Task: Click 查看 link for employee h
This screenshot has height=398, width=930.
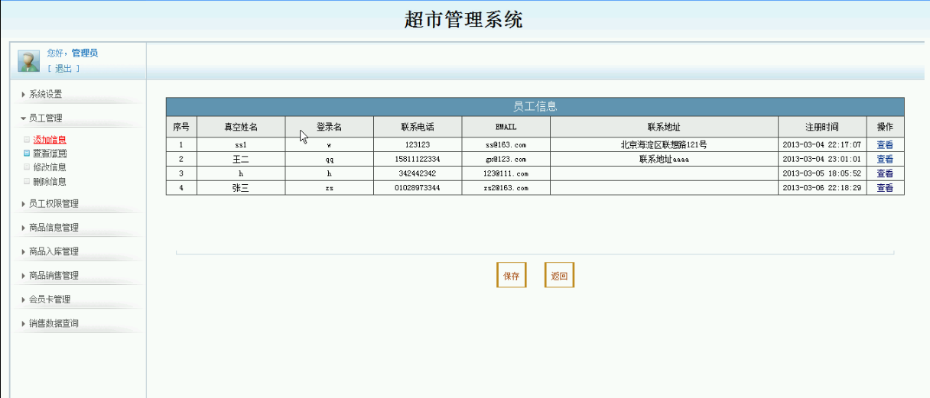Action: coord(885,173)
